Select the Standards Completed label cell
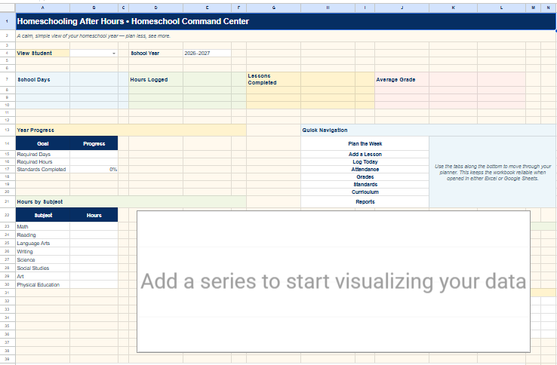This screenshot has width=557, height=365. (42, 170)
